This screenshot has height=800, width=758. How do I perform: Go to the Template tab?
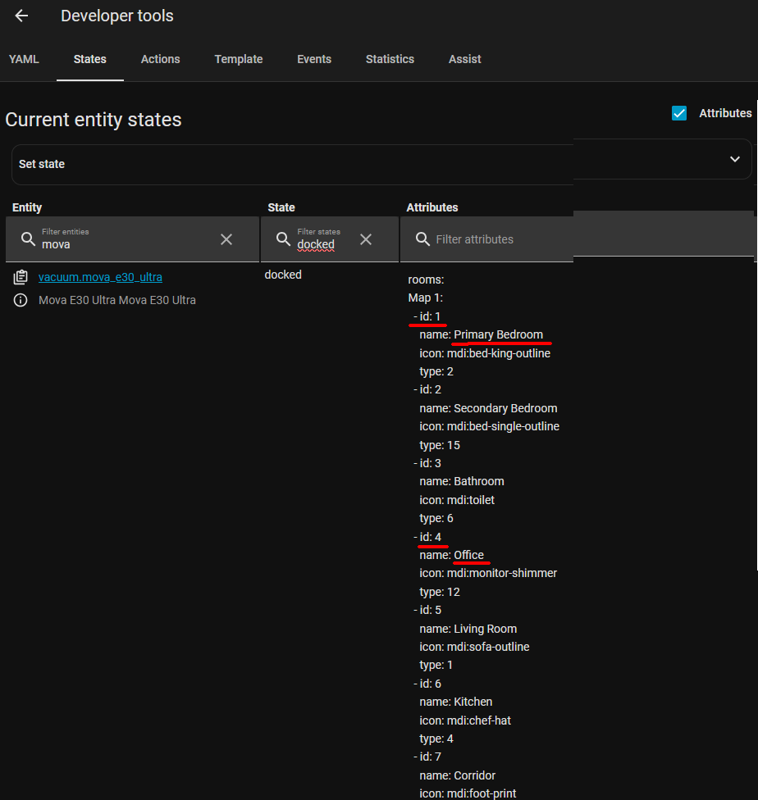239,59
